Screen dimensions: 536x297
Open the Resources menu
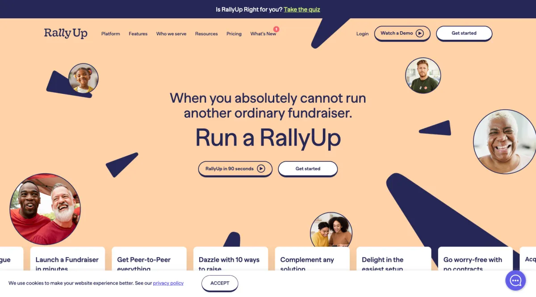(x=206, y=34)
